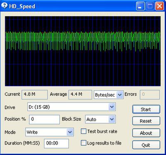Quit the application
This screenshot has height=155, width=166.
point(146,145)
